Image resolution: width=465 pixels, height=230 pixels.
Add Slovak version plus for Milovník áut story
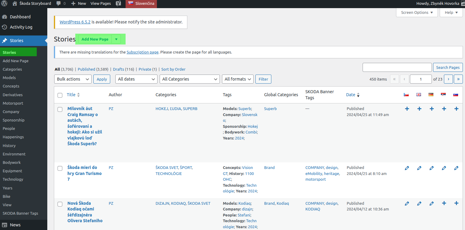coord(456,109)
